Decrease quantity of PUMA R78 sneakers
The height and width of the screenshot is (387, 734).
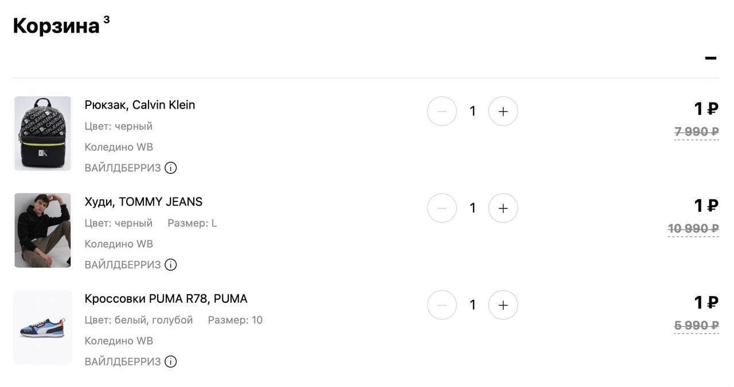442,305
